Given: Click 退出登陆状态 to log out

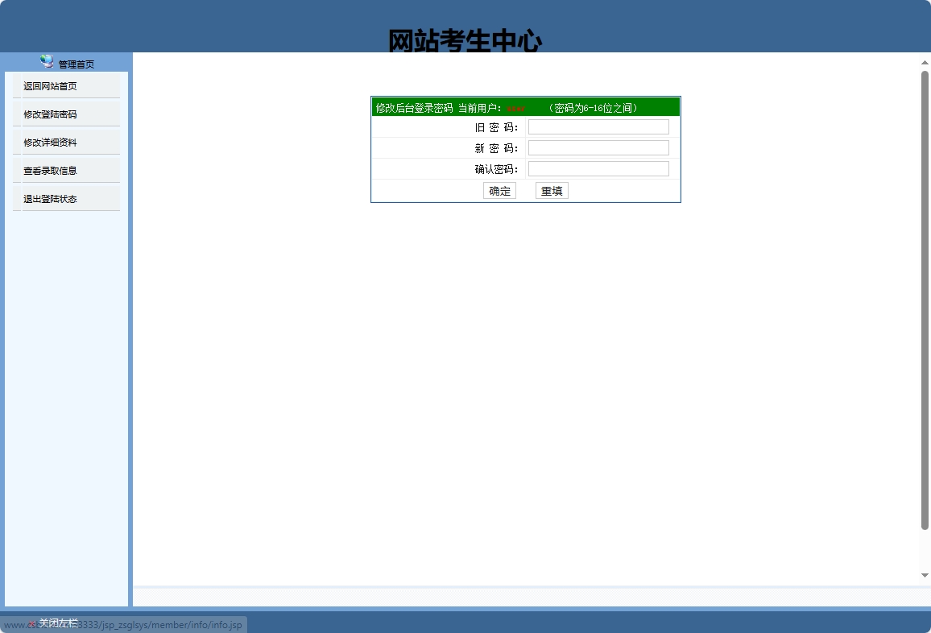Looking at the screenshot, I should [52, 198].
